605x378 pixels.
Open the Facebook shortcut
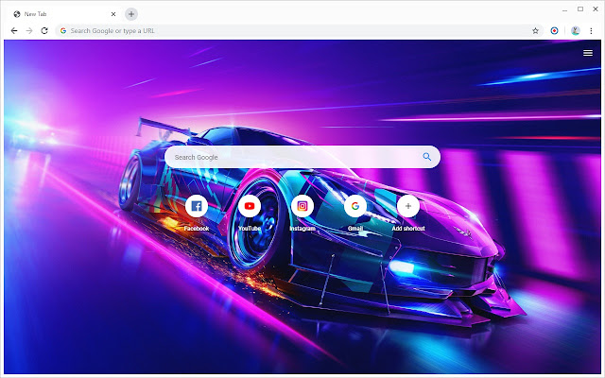tap(197, 206)
